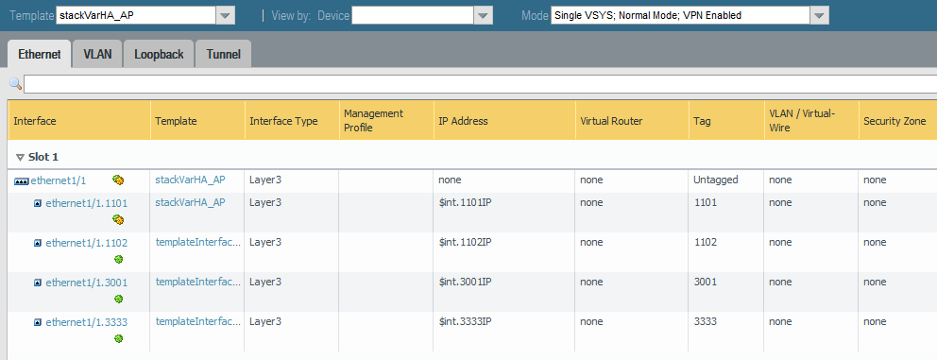
Task: Click the interface search input field
Action: (x=481, y=84)
